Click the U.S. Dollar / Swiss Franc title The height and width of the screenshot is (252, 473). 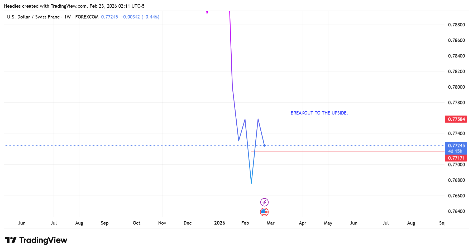[x=33, y=17]
